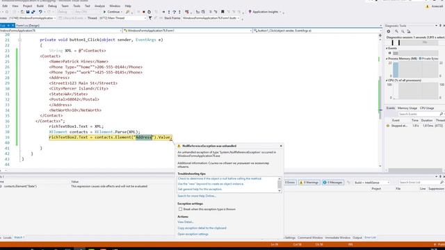Open the Build + IntelliSense dropdown

(x=371, y=183)
